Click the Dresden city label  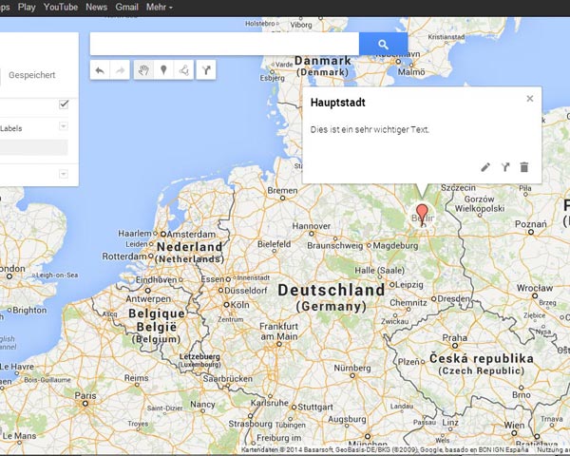pyautogui.click(x=454, y=299)
